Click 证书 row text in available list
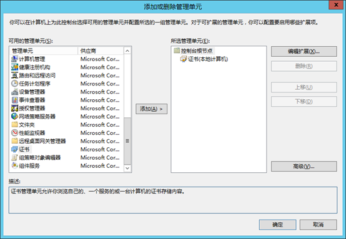The image size is (346, 239). pos(24,149)
